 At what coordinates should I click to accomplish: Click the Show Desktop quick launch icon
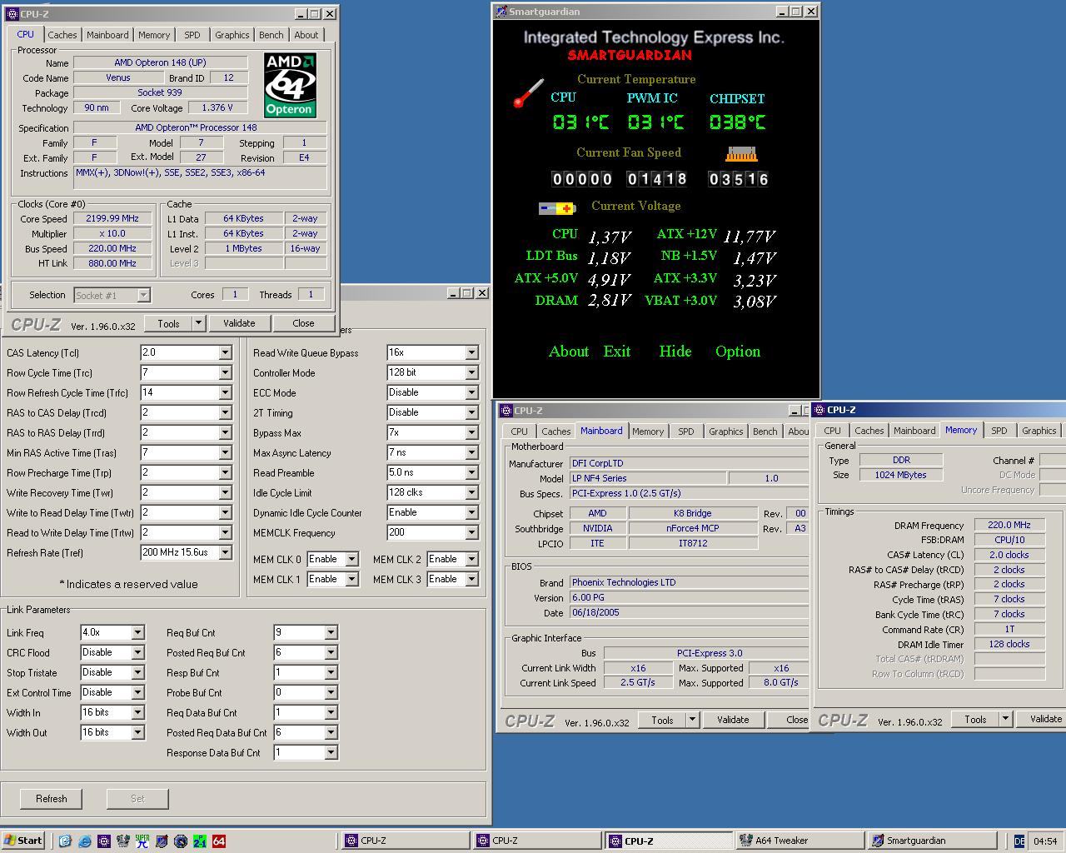[x=65, y=841]
